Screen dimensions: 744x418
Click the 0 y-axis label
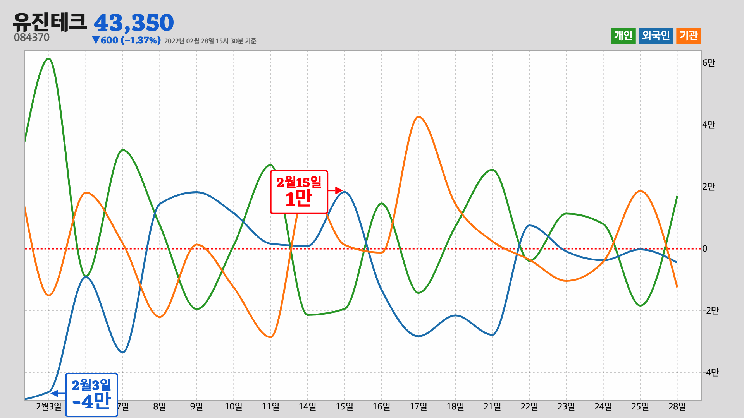(x=705, y=248)
